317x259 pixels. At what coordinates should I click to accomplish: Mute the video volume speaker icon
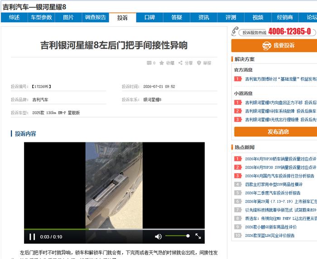click(x=158, y=236)
